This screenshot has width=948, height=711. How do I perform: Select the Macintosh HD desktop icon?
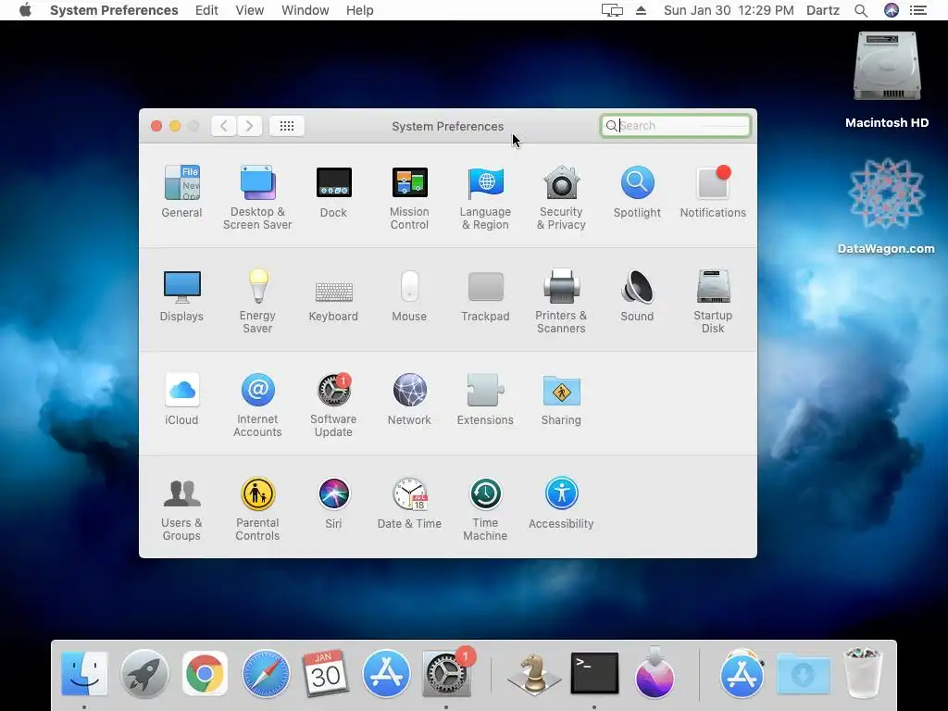887,81
